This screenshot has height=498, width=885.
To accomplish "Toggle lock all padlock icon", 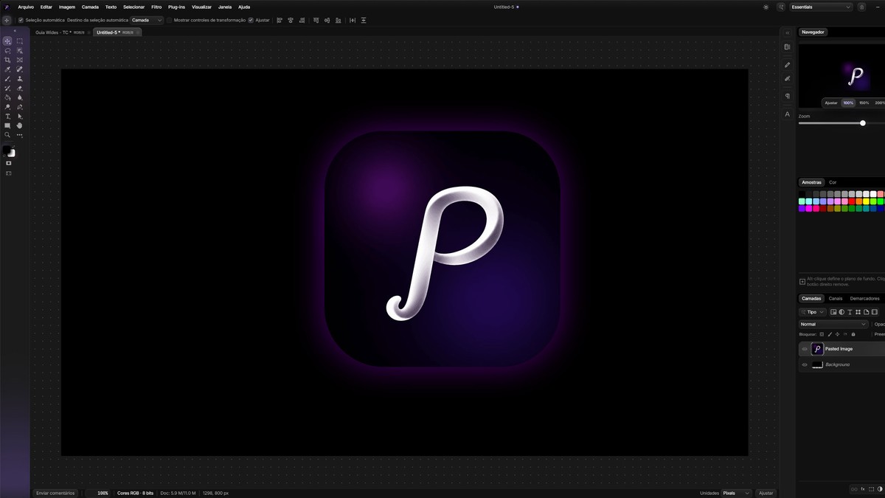I will (x=853, y=334).
